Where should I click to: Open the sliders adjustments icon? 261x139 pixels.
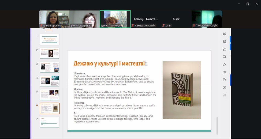coord(224,72)
